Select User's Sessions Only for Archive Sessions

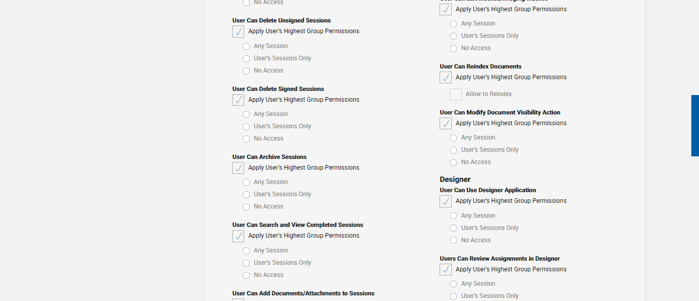point(246,195)
